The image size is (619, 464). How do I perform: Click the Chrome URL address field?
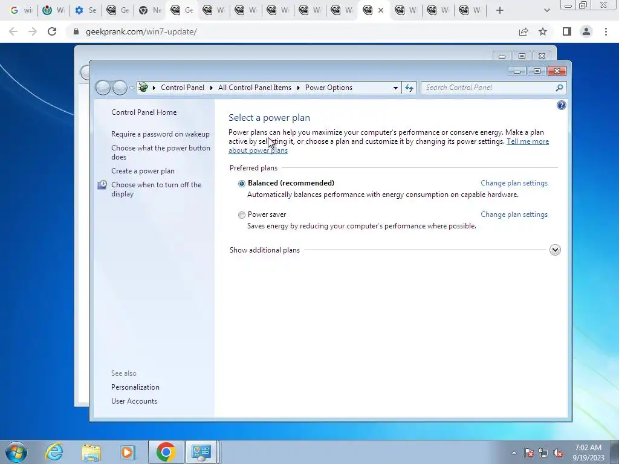(x=292, y=31)
